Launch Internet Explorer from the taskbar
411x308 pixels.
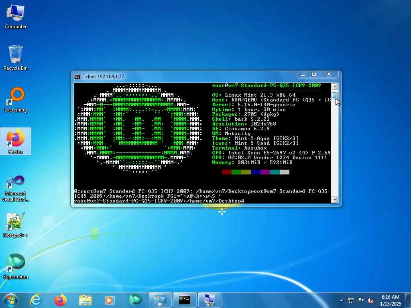pyautogui.click(x=35, y=300)
